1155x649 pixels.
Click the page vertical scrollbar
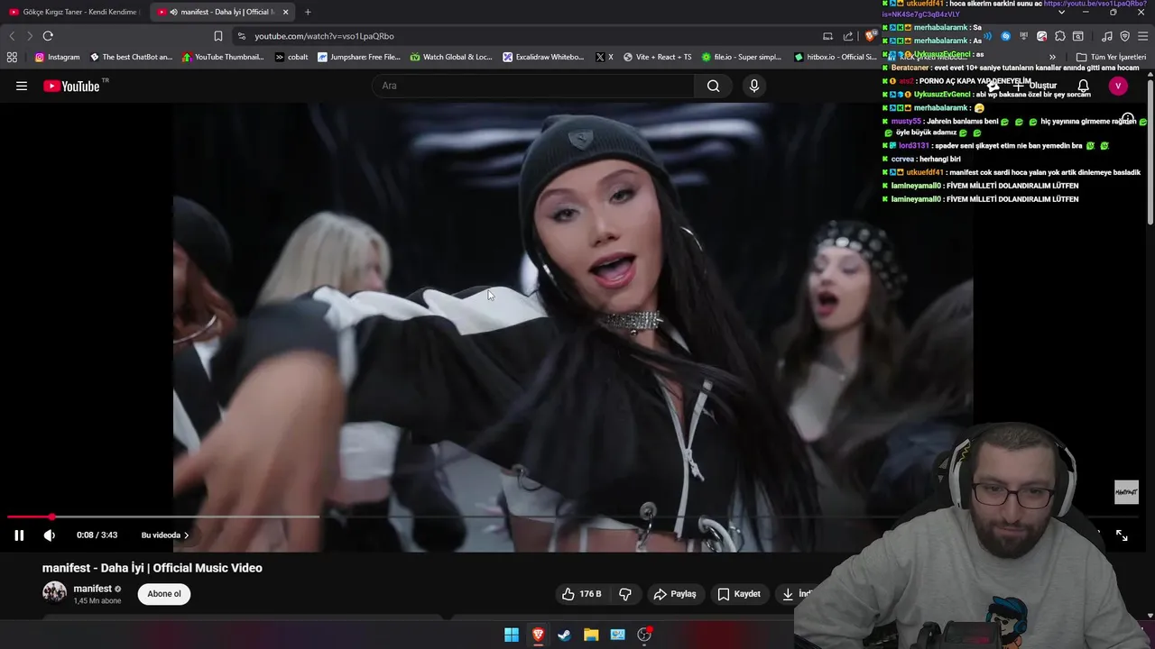[x=1150, y=153]
